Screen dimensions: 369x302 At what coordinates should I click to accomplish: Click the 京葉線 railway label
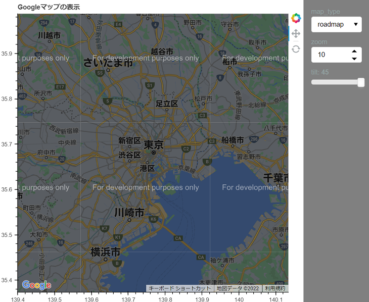[x=187, y=169]
